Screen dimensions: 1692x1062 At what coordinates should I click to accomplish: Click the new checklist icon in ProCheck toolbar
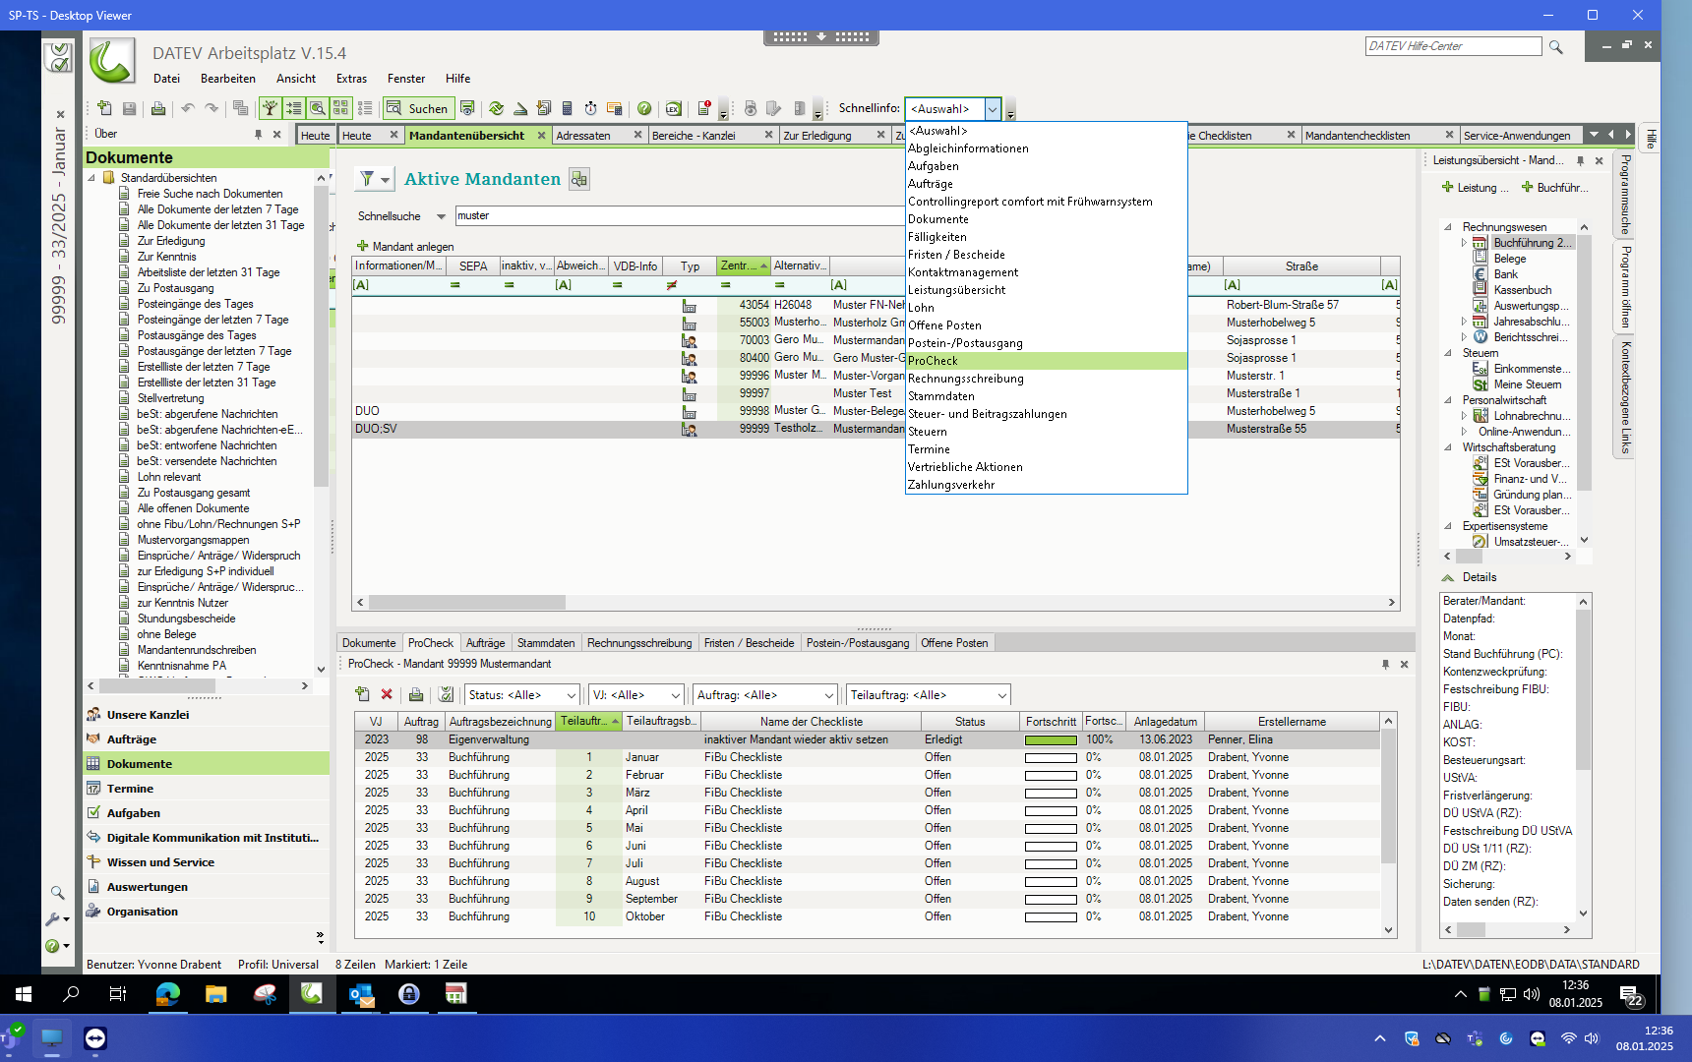pos(362,694)
